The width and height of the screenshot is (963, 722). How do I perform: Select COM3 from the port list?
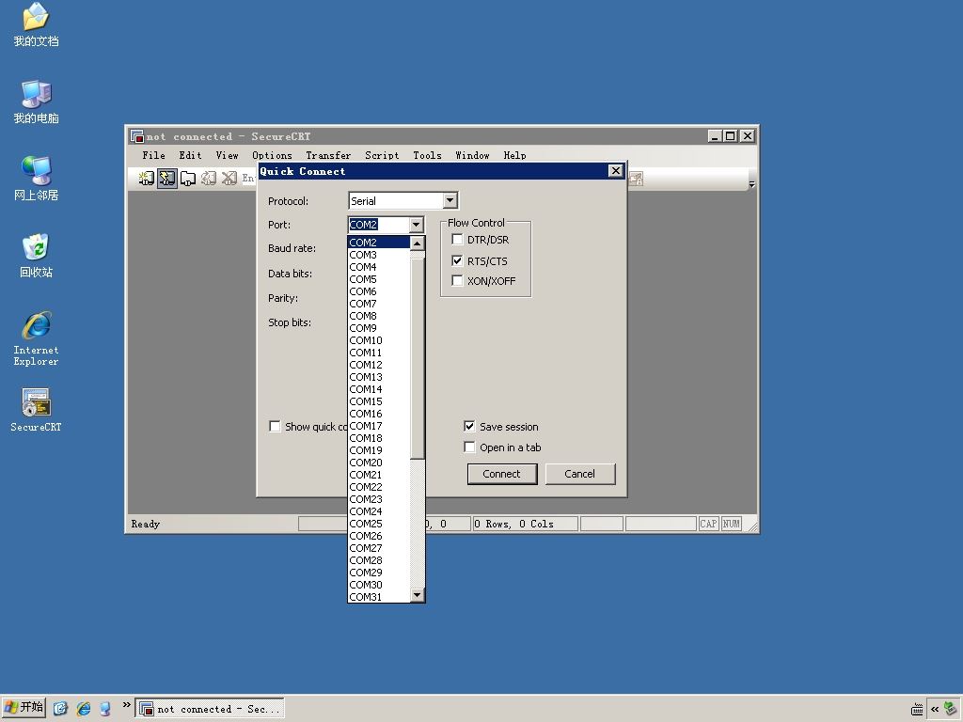click(x=378, y=255)
